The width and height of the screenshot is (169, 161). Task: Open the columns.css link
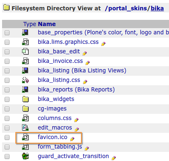[55, 118]
